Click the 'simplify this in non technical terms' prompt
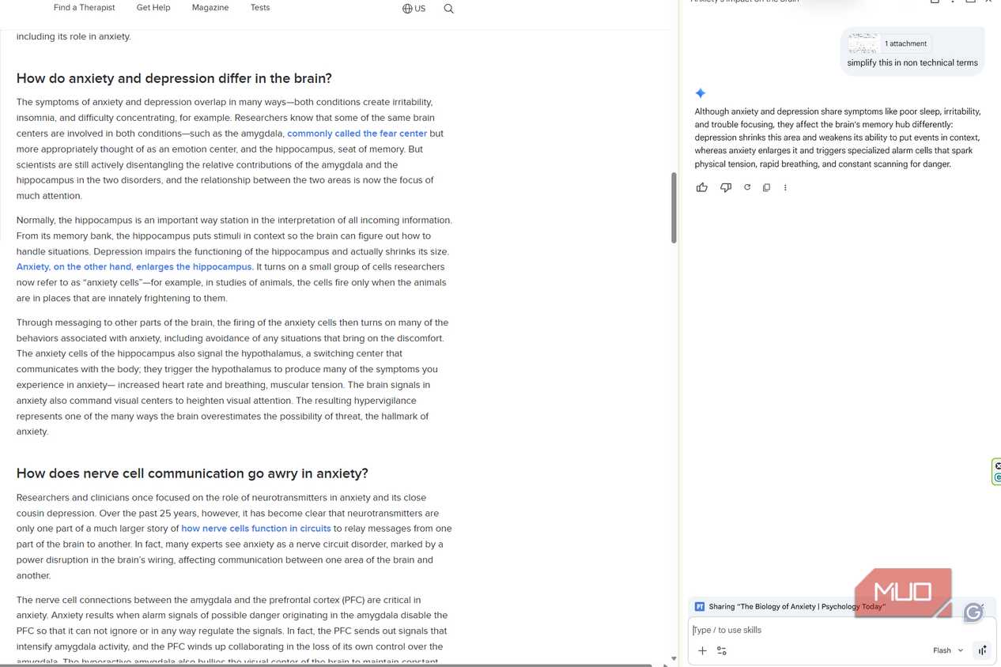Image resolution: width=1001 pixels, height=667 pixels. pos(912,62)
